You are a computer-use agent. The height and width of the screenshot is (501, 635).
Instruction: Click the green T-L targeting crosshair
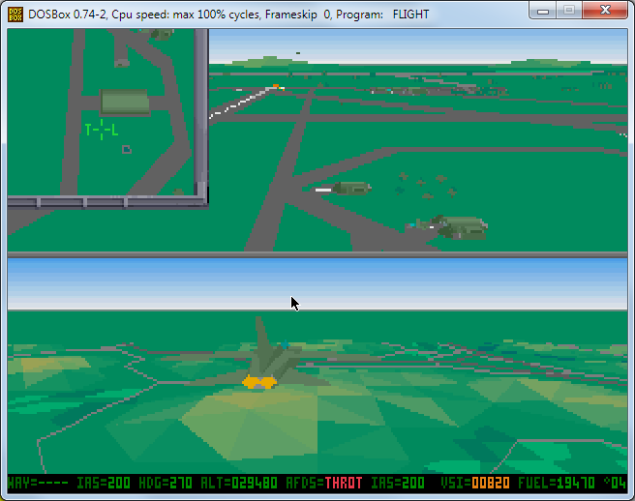pos(101,130)
